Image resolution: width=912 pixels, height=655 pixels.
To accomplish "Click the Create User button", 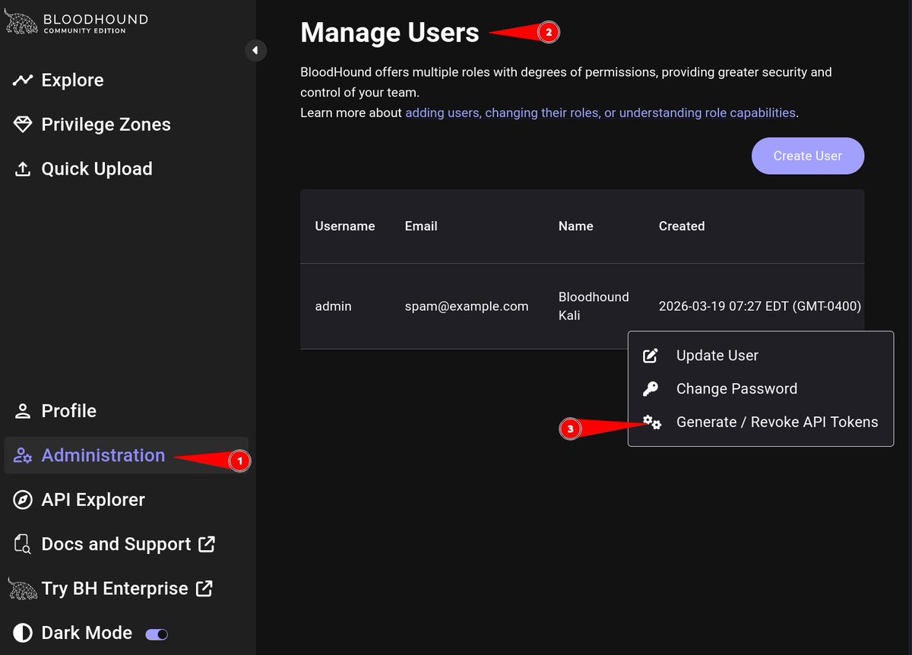I will click(808, 156).
